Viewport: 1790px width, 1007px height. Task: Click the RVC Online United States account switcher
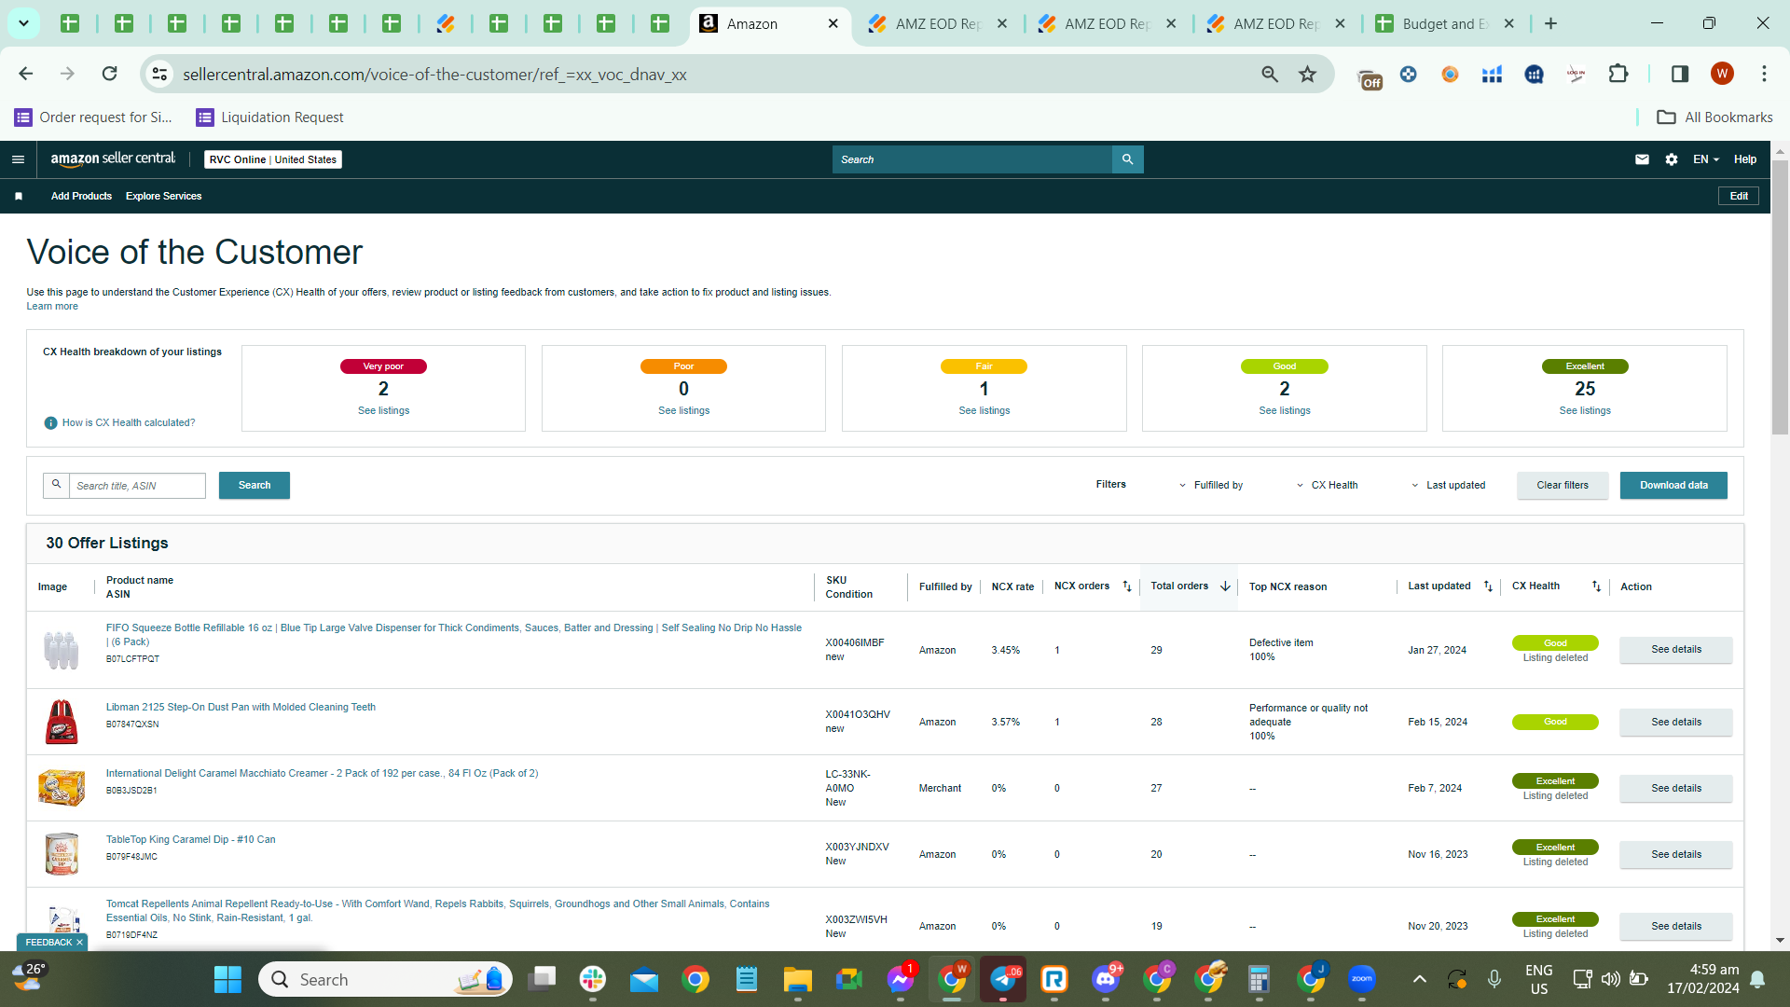point(273,159)
